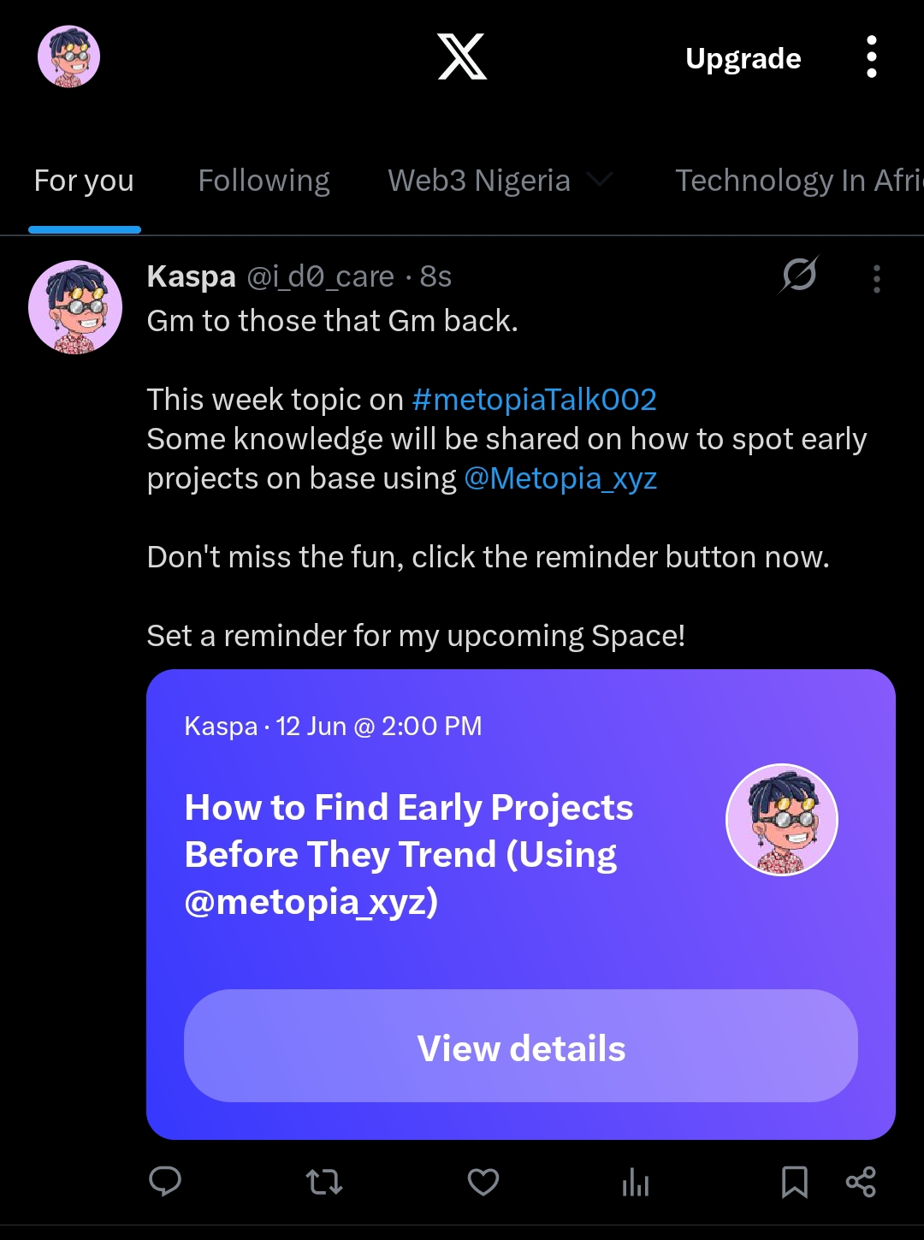Viewport: 924px width, 1240px height.
Task: Switch to the Following tab
Action: [x=264, y=181]
